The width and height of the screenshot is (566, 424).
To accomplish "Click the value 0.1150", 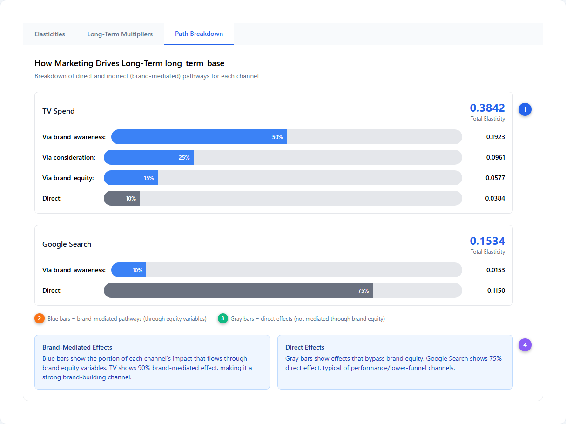I will coord(496,290).
